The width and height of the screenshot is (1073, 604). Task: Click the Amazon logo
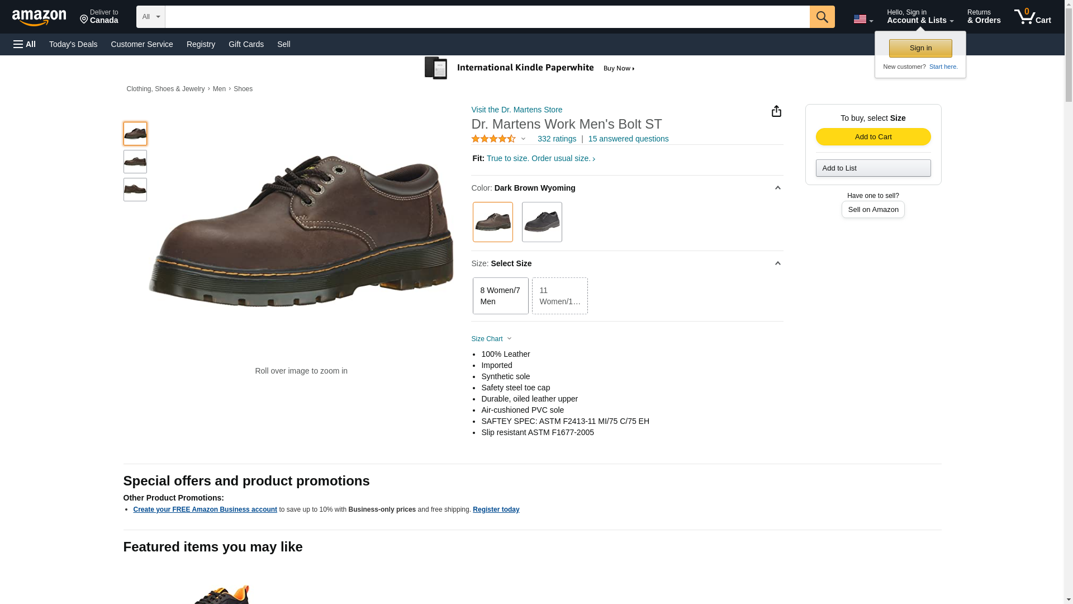coord(39,17)
